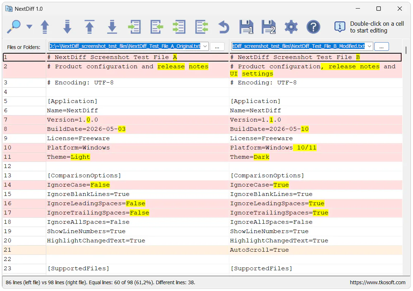Maximize the NextDiff window
The image size is (413, 291).
(x=379, y=9)
